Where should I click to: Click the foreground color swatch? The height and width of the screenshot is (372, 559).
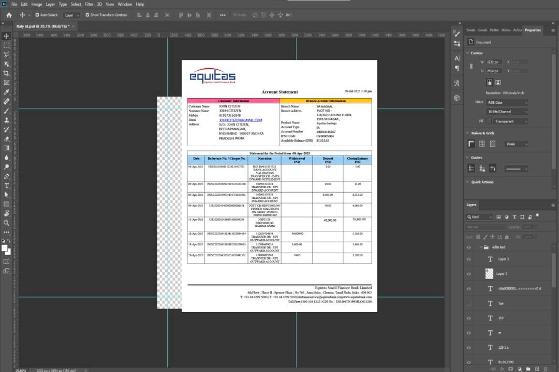click(x=5, y=249)
